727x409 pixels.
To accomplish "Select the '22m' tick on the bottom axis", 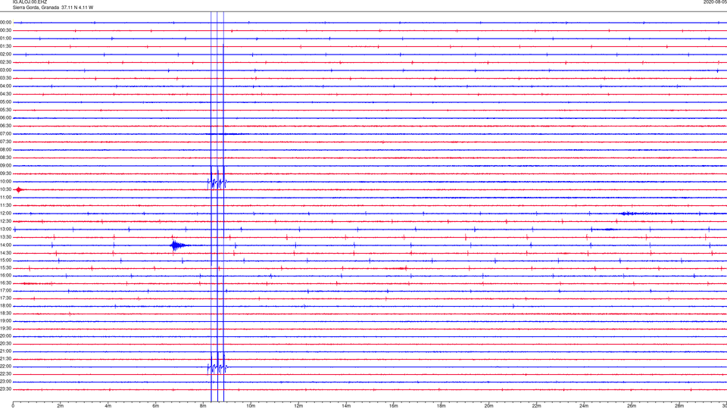I will tap(536, 406).
